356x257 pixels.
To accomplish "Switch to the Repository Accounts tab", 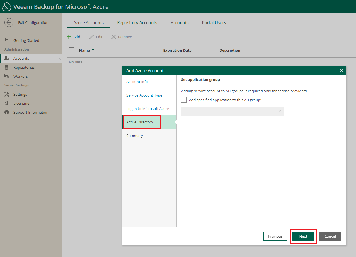I will 137,22.
